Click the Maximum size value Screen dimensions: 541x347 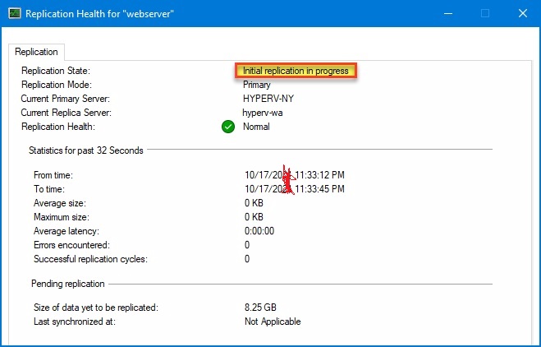(x=254, y=217)
